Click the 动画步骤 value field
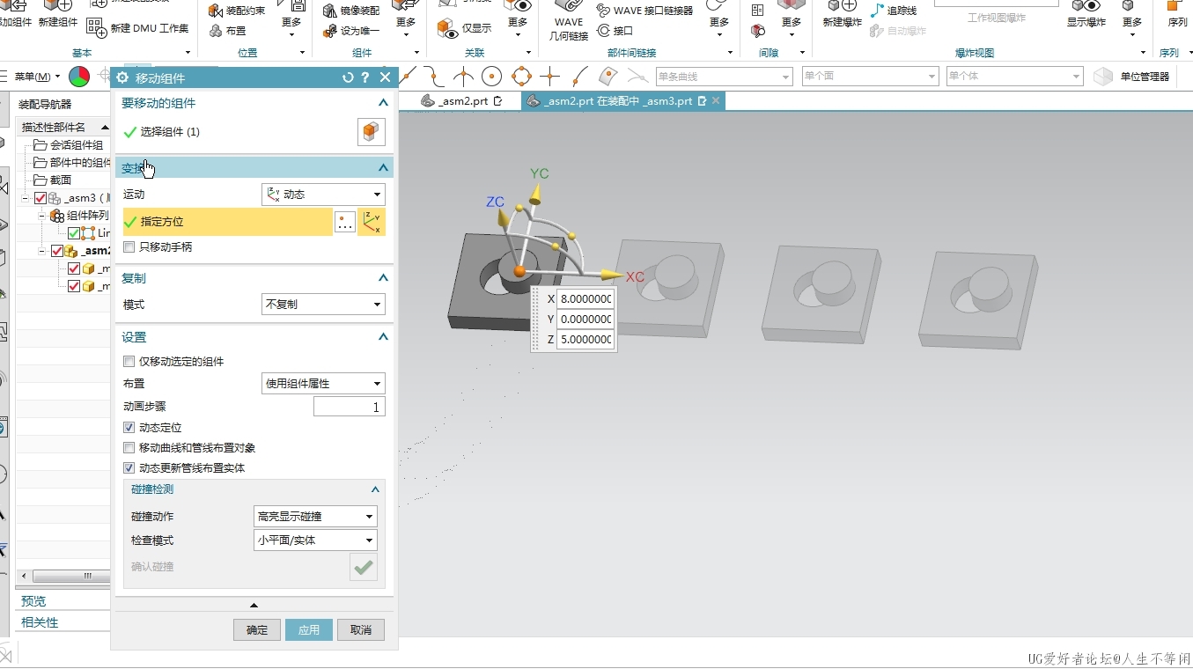The width and height of the screenshot is (1193, 669). (x=350, y=407)
